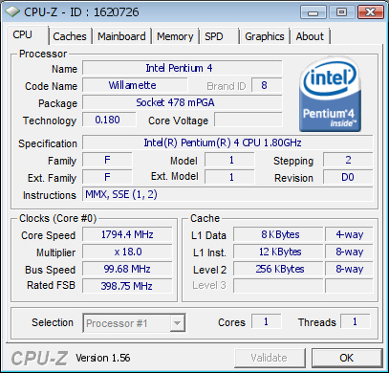Click the CPU-Z app icon in title bar
Viewport: 389px width, 373px height.
pyautogui.click(x=11, y=11)
